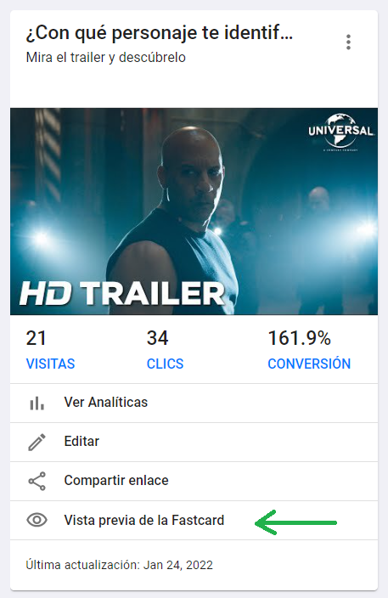Click the CLICS link

(x=165, y=364)
